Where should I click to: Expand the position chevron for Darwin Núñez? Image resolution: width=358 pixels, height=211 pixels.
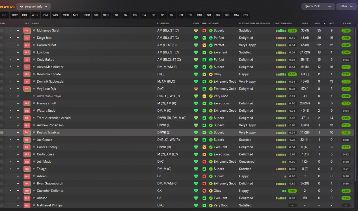coord(18,45)
